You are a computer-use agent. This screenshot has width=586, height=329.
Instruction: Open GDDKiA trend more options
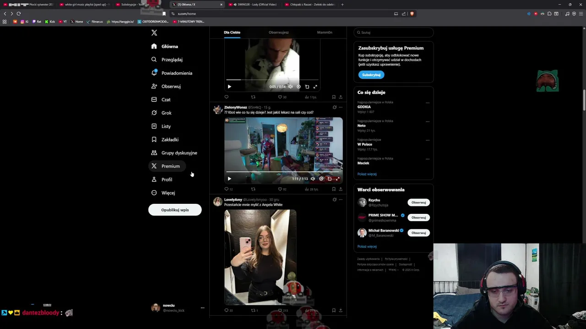click(428, 103)
